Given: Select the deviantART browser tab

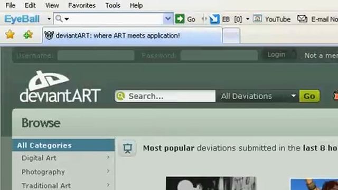Looking at the screenshot, I should pyautogui.click(x=132, y=35).
